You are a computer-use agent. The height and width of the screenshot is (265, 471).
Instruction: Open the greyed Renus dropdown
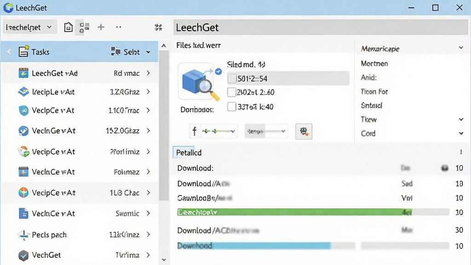[266, 131]
